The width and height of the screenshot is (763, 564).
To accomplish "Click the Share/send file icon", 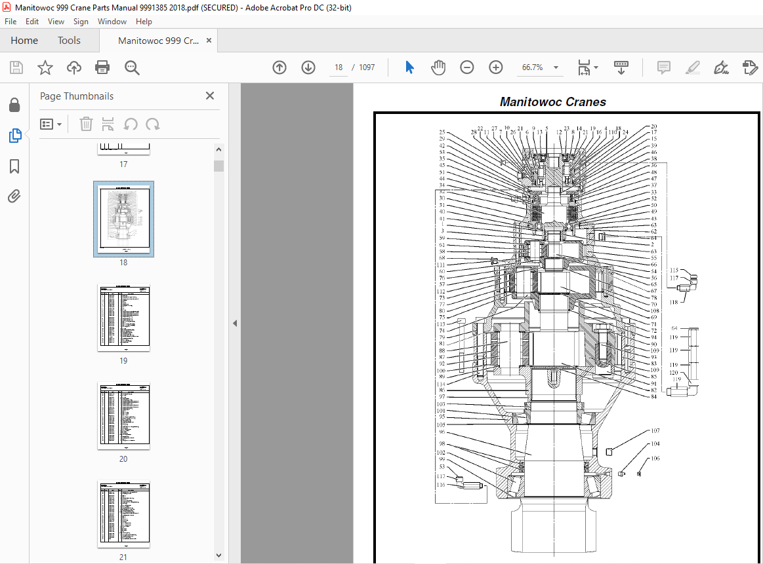I will tap(750, 67).
